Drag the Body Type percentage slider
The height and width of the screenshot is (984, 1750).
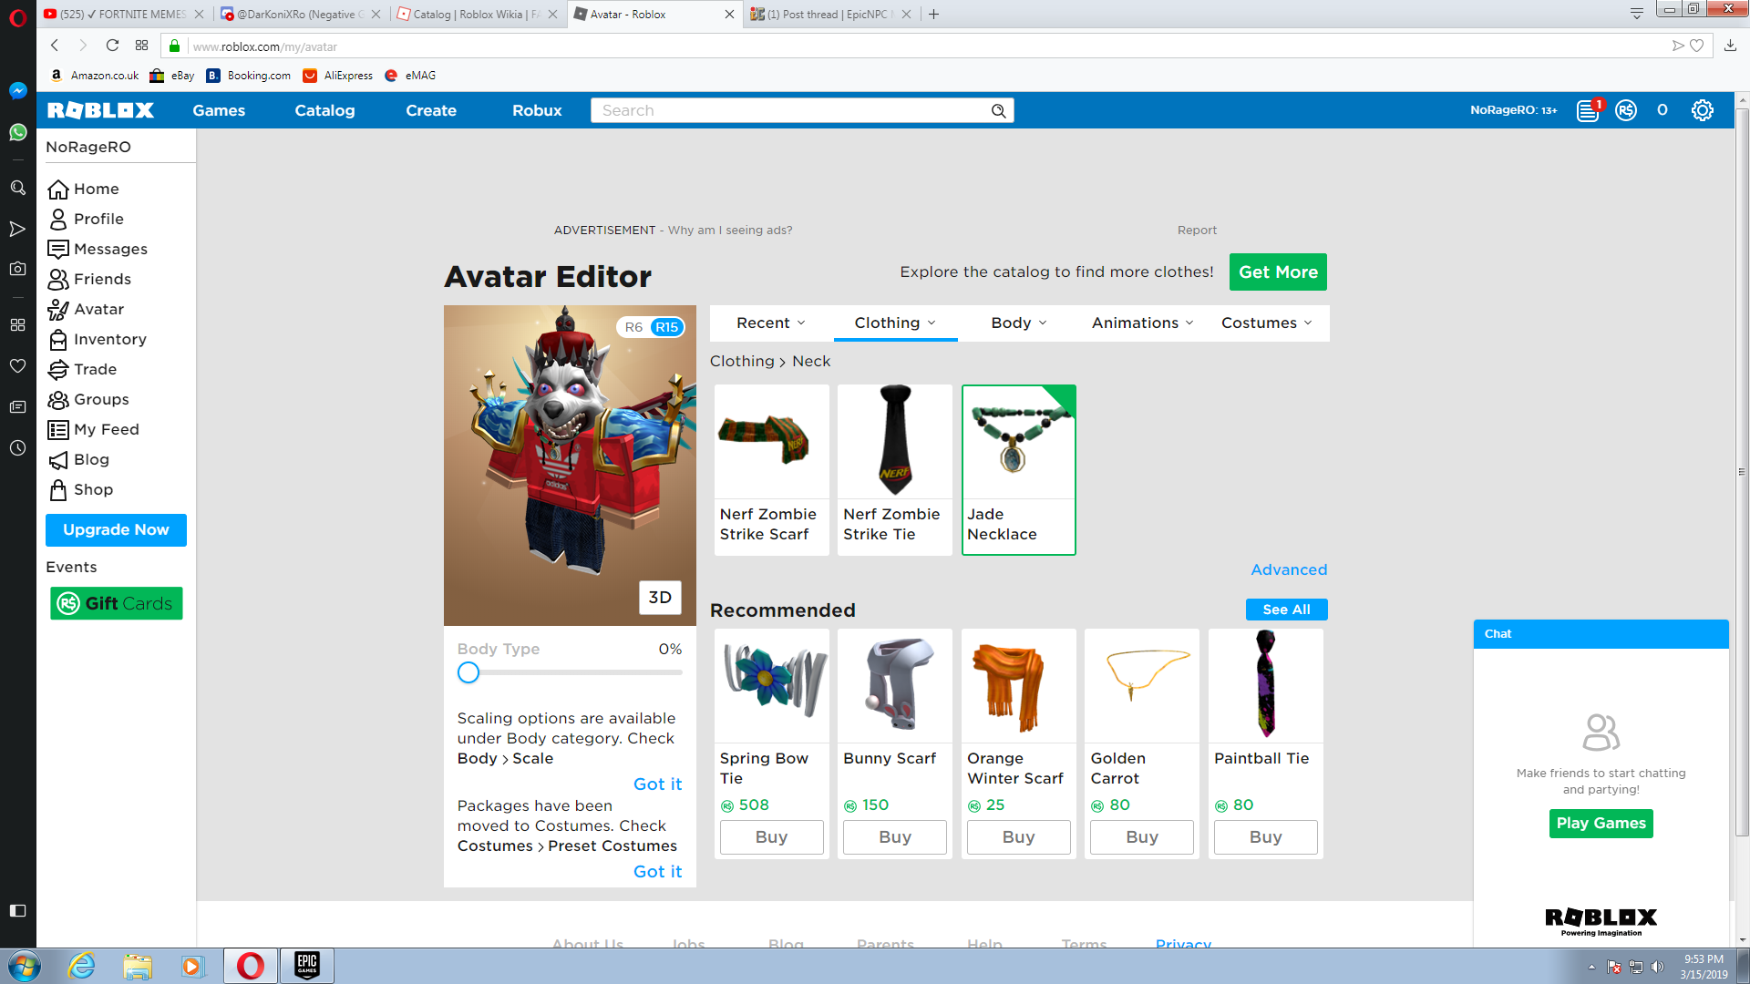pyautogui.click(x=468, y=671)
